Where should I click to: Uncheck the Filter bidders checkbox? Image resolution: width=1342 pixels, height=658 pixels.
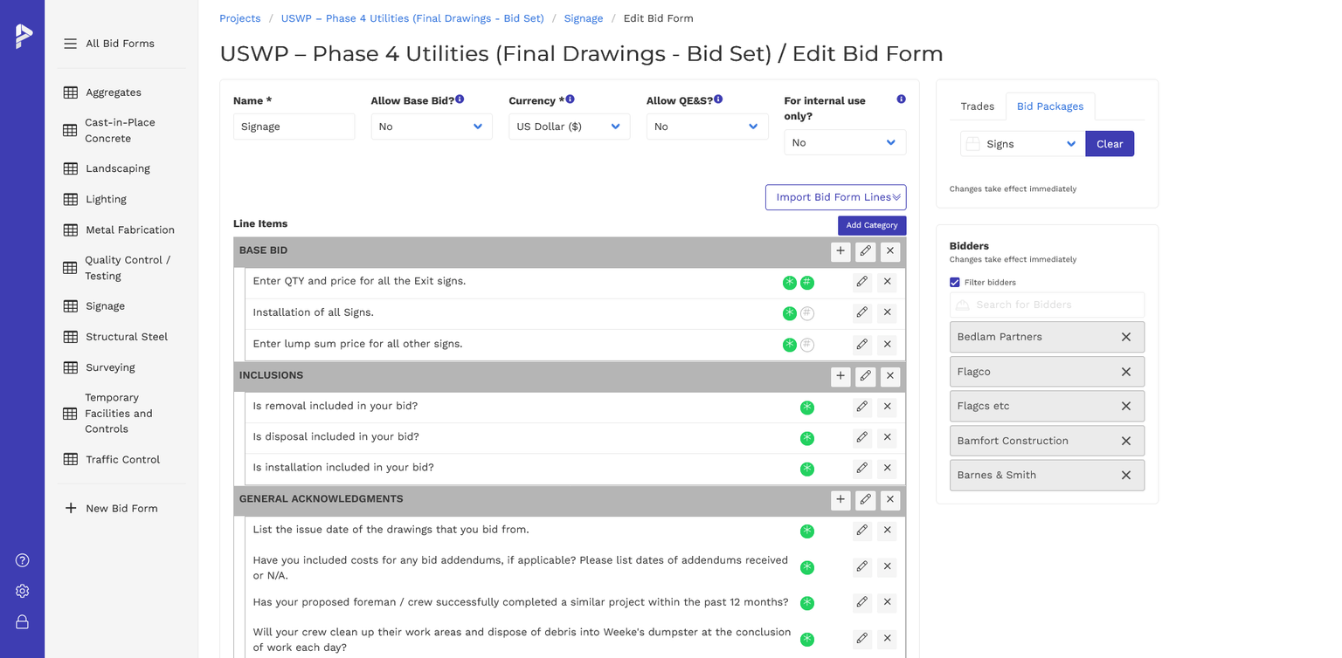tap(954, 283)
